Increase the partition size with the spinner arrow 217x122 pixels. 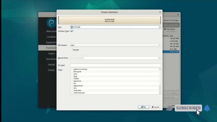[x=160, y=26]
